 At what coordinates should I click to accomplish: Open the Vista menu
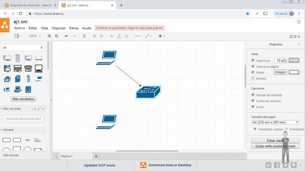point(44,28)
